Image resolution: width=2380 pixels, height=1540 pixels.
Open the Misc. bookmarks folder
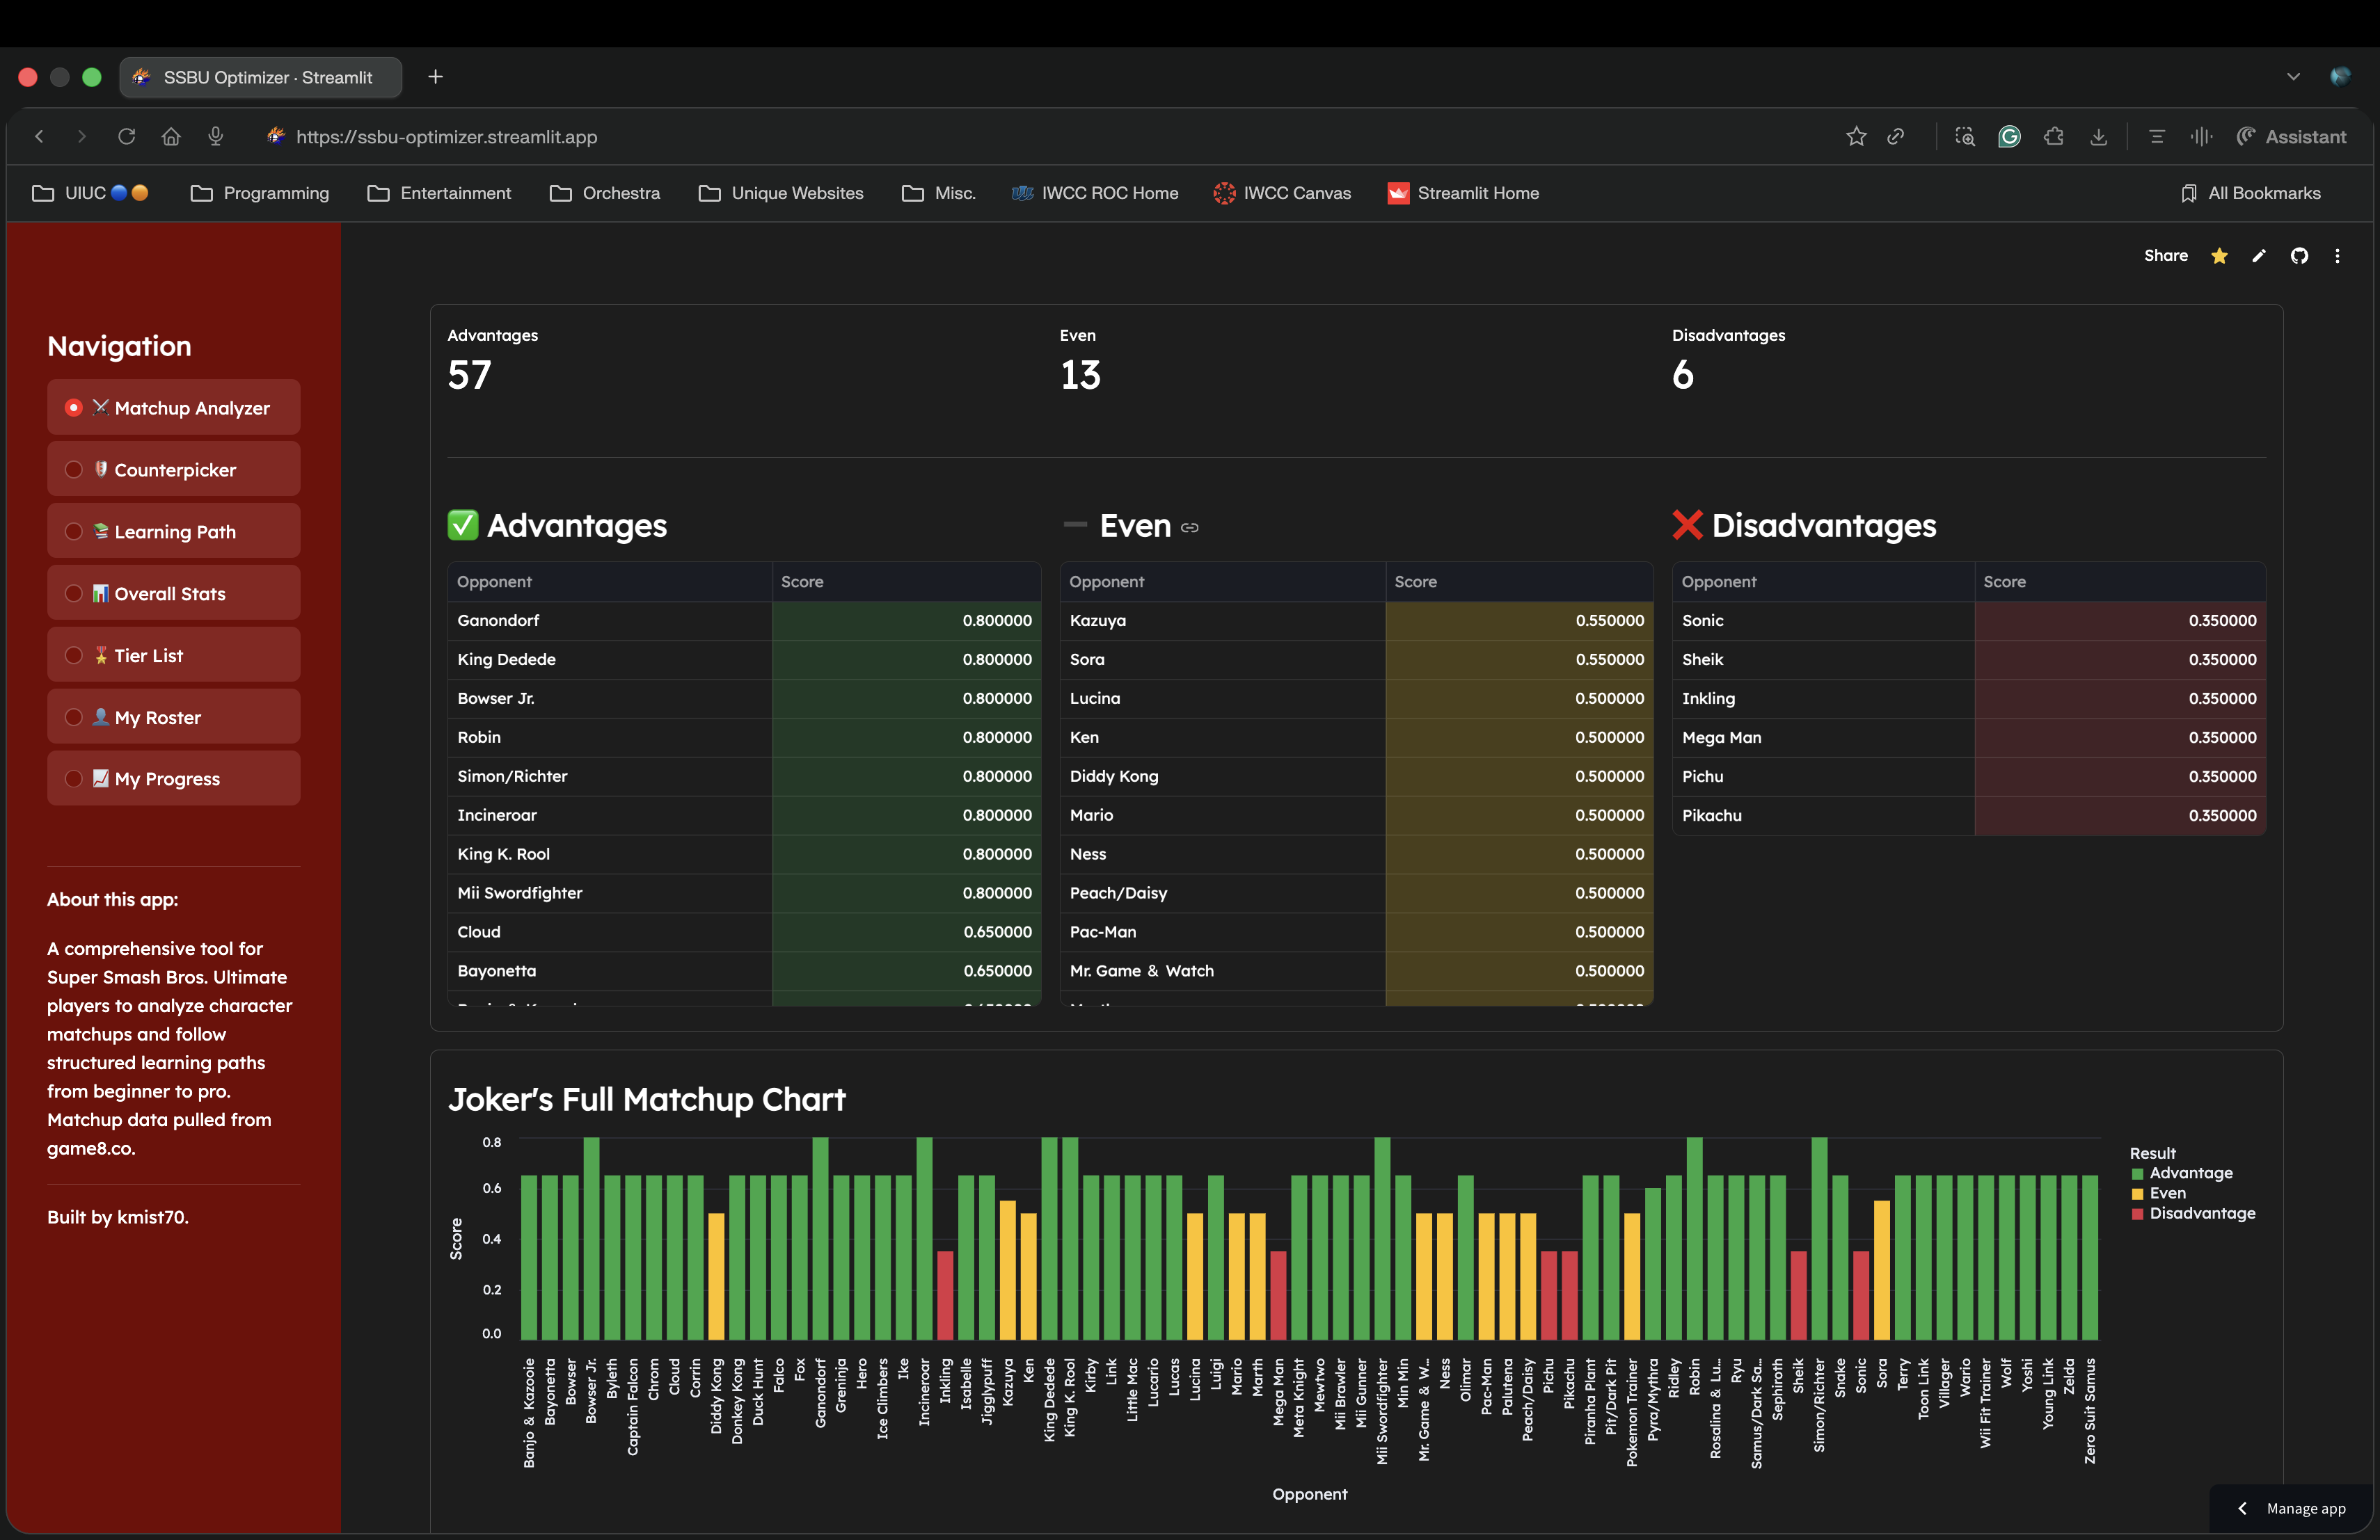click(x=938, y=193)
